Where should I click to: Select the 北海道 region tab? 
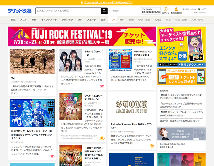158,20
